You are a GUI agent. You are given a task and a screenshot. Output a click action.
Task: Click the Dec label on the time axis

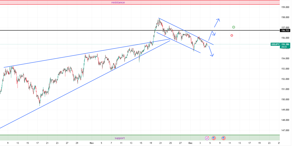tap(191, 143)
